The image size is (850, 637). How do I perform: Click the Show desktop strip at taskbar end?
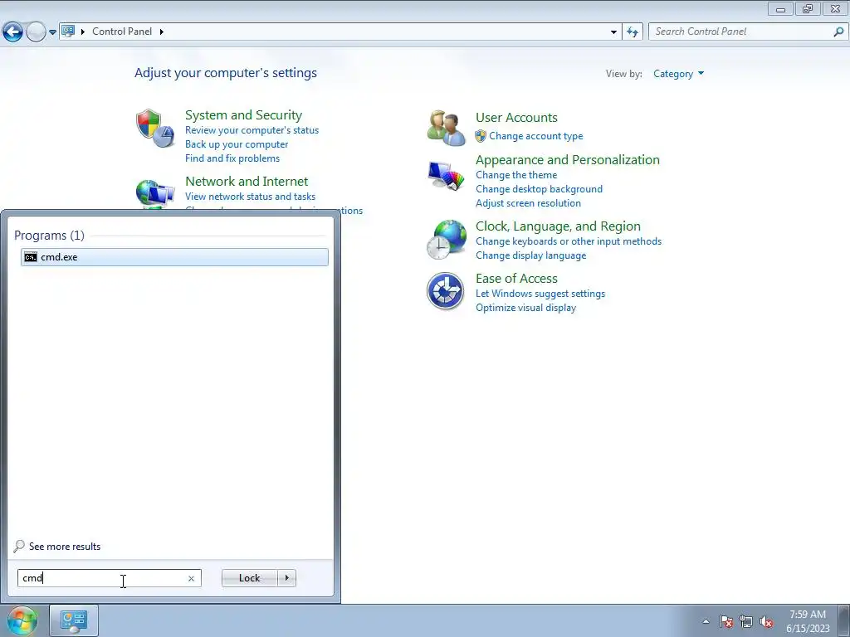point(844,620)
